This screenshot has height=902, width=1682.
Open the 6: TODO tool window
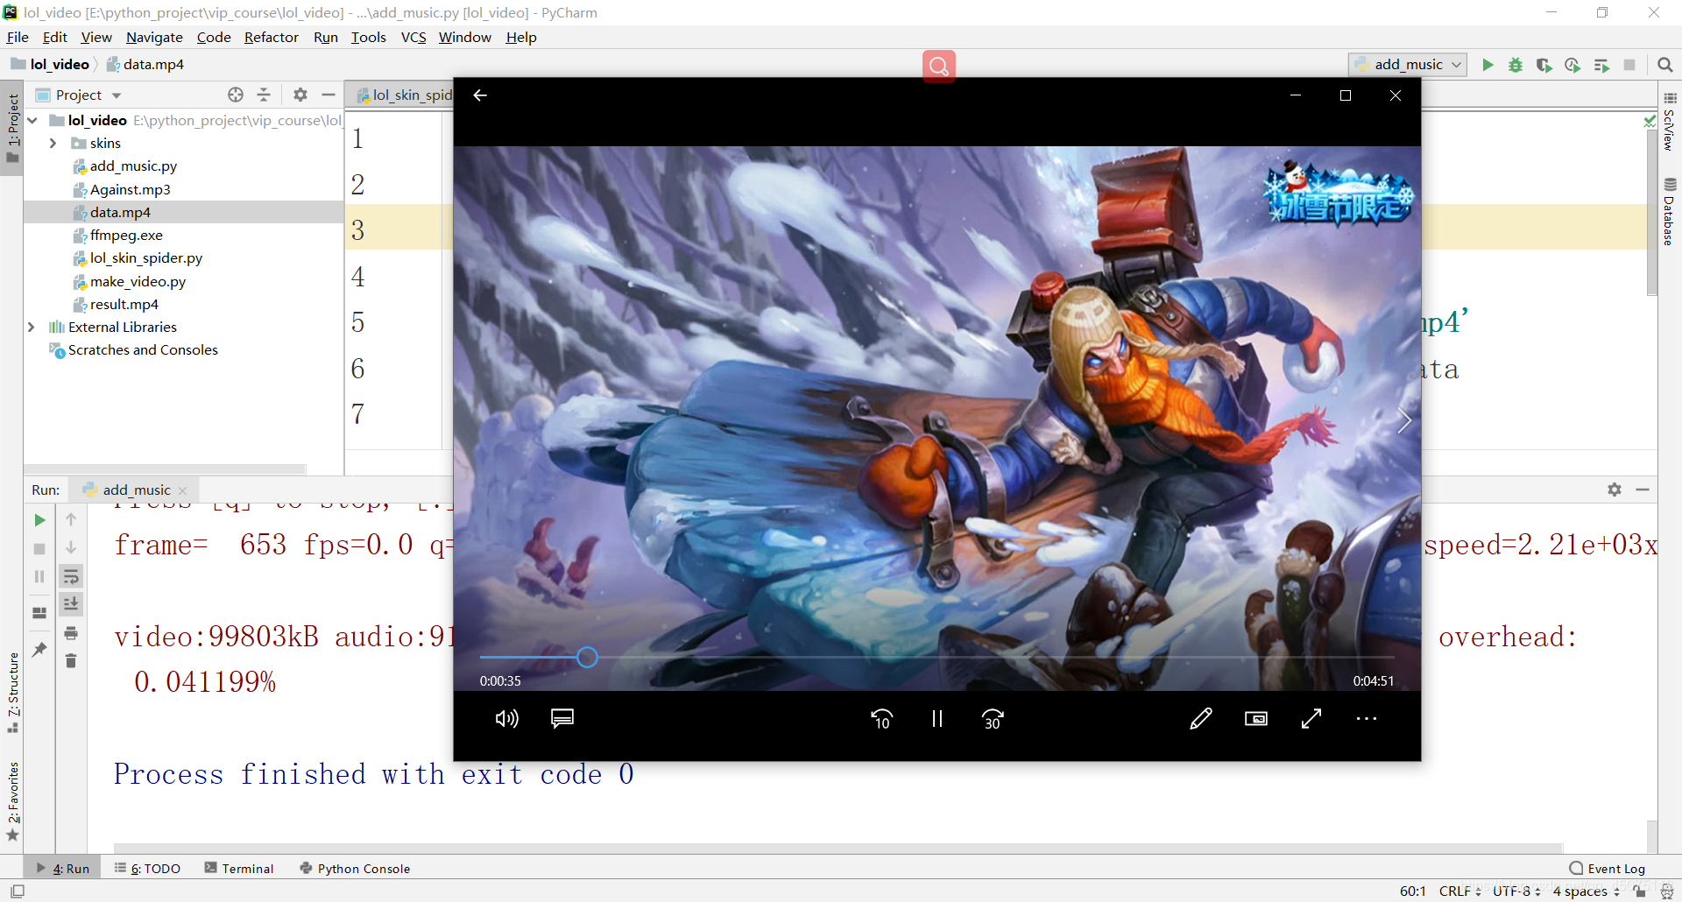pyautogui.click(x=147, y=868)
